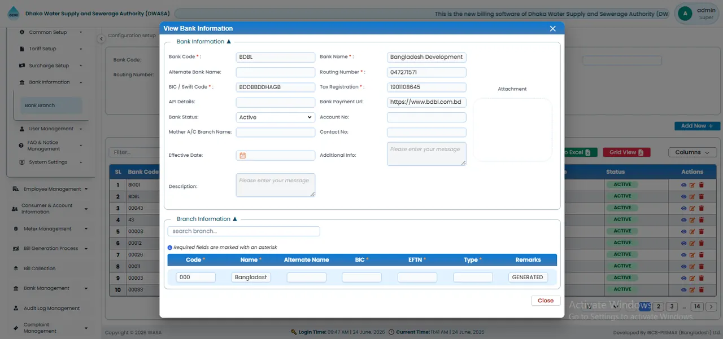Click the edit icon for BDBL row
The height and width of the screenshot is (339, 723).
click(x=692, y=197)
